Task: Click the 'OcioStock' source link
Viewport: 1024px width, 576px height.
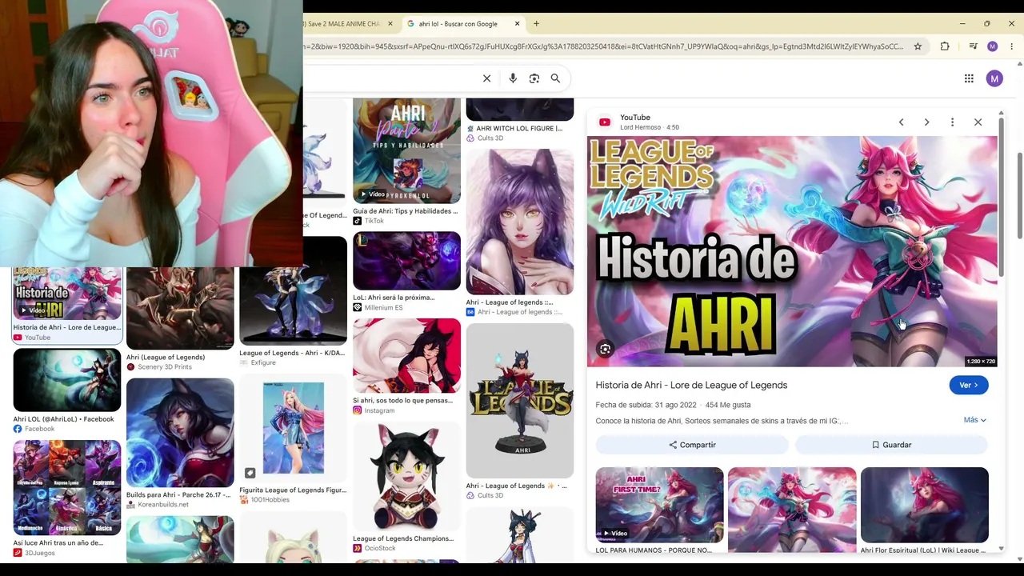Action: click(380, 548)
